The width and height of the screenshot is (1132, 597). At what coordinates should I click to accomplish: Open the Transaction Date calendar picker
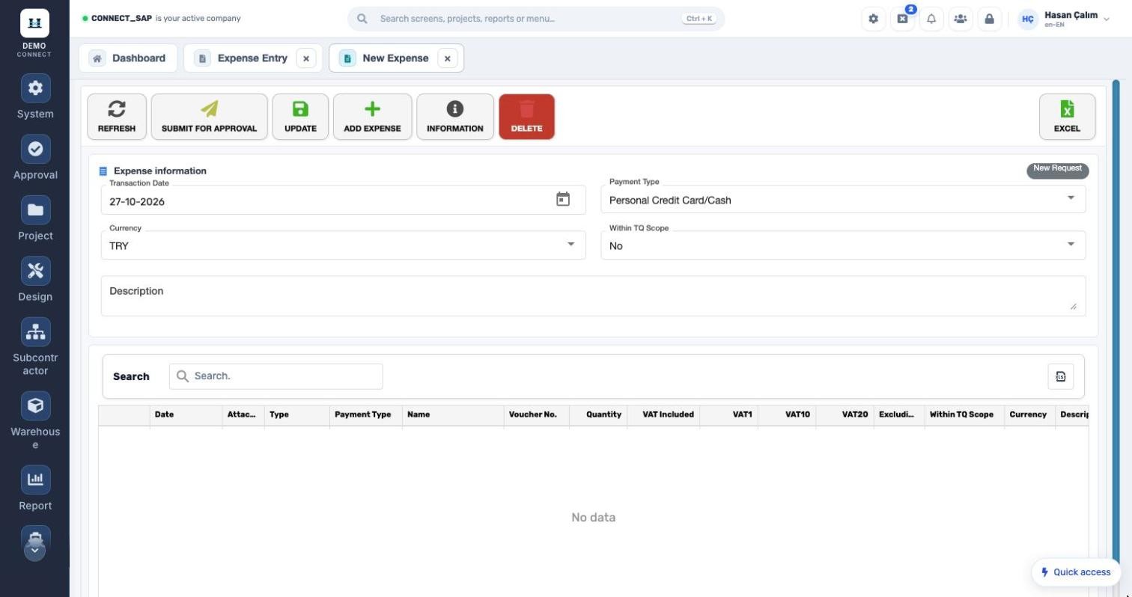point(563,199)
